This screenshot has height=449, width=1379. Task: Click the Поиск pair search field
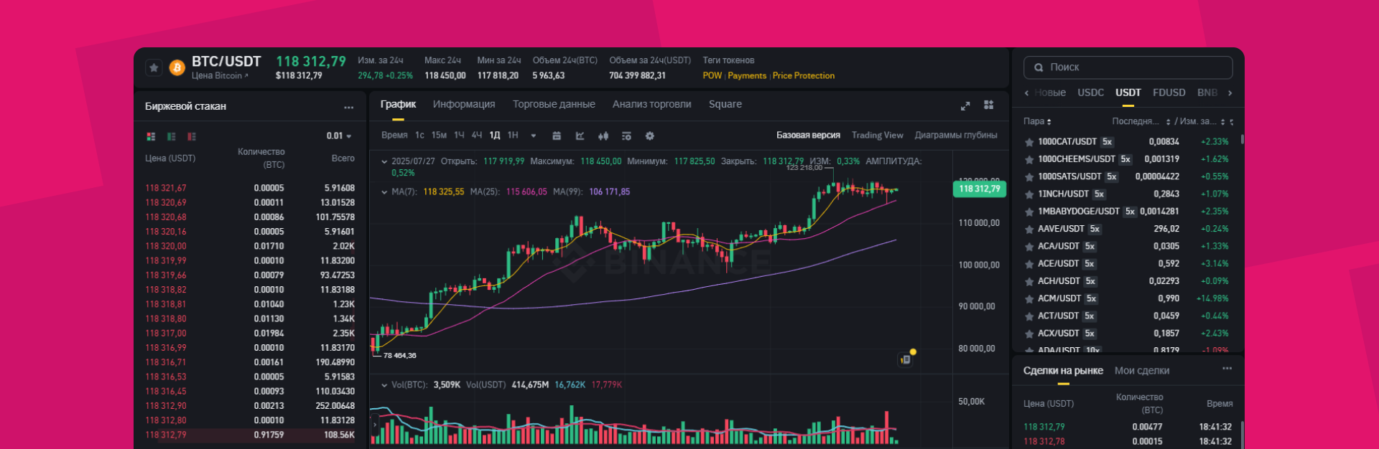pyautogui.click(x=1128, y=67)
